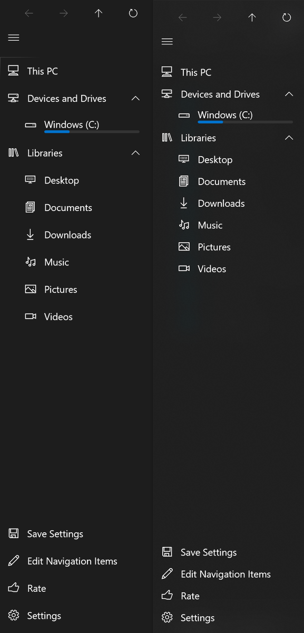Click Edit Navigation Items text in the left panel
Viewport: 304px width, 633px height.
point(72,561)
